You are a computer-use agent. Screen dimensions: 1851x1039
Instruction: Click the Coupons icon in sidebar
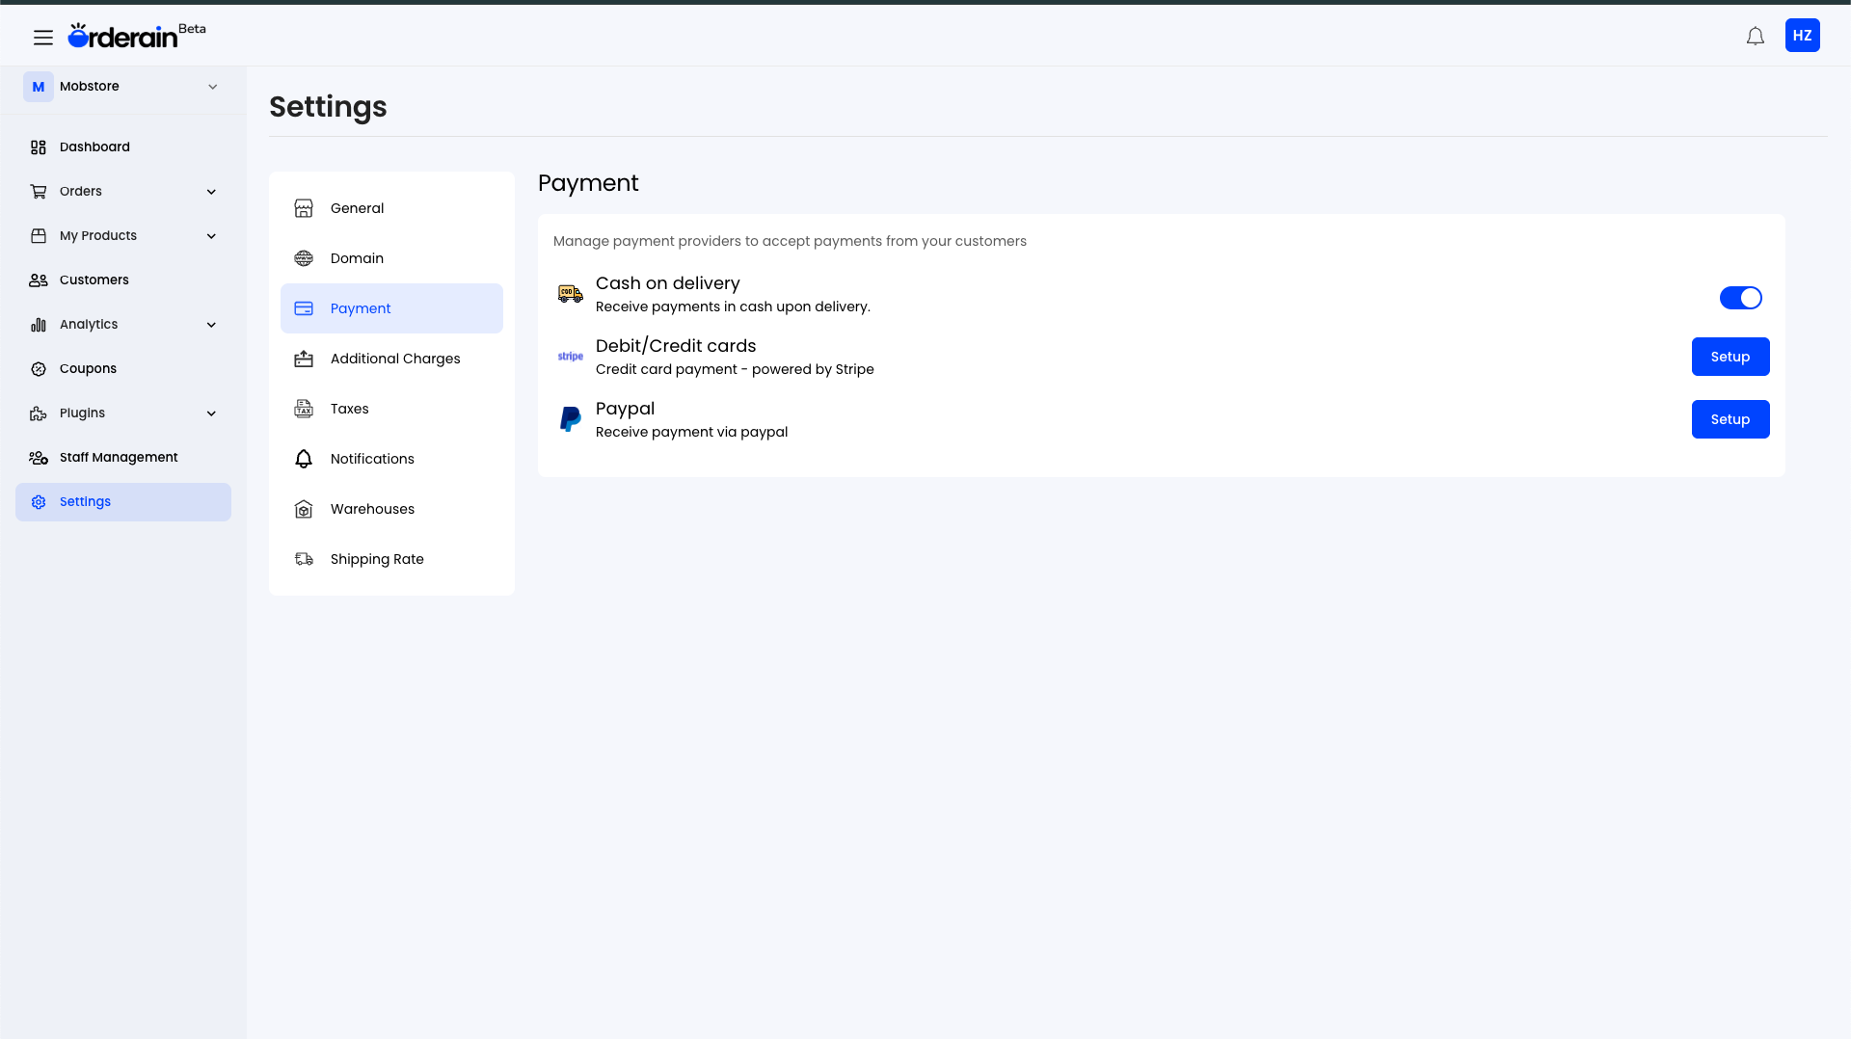click(38, 368)
